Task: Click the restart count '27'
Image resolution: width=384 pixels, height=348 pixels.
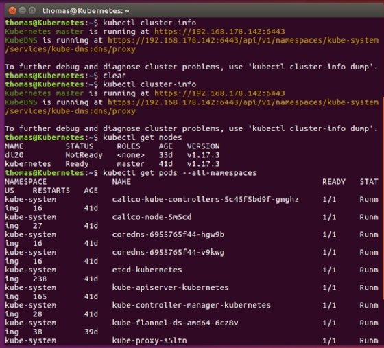Action: (x=38, y=226)
